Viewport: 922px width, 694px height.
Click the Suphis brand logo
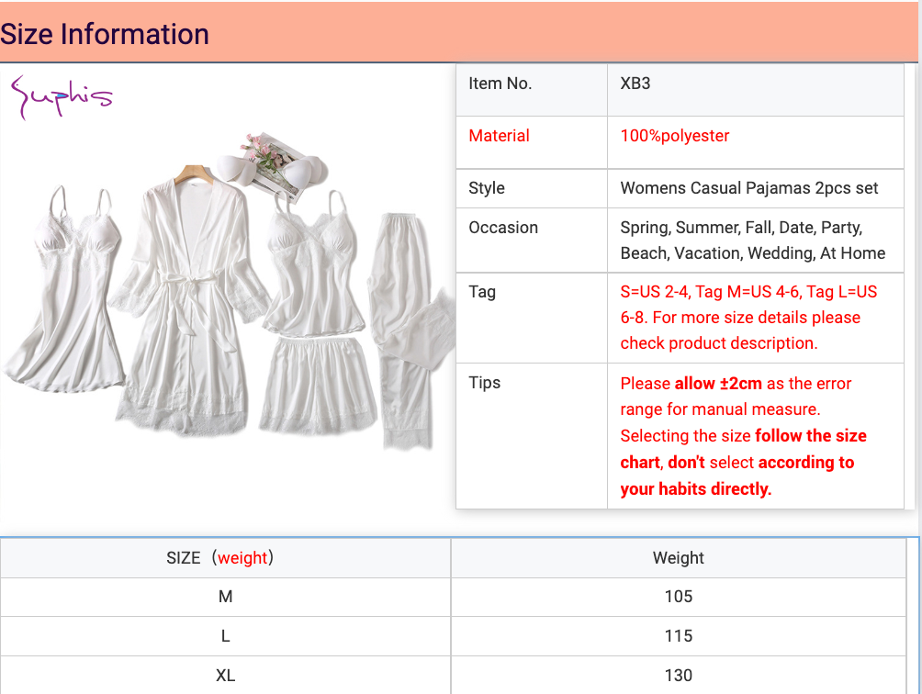click(x=61, y=98)
